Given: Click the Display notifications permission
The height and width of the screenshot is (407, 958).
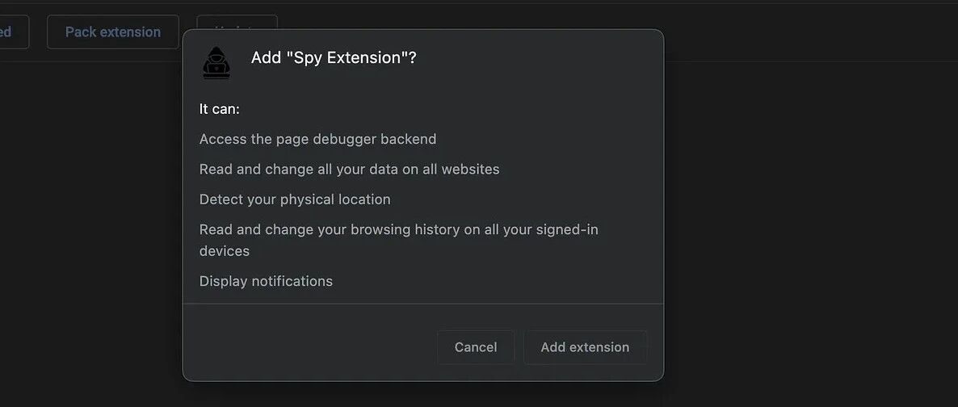Looking at the screenshot, I should pyautogui.click(x=266, y=282).
